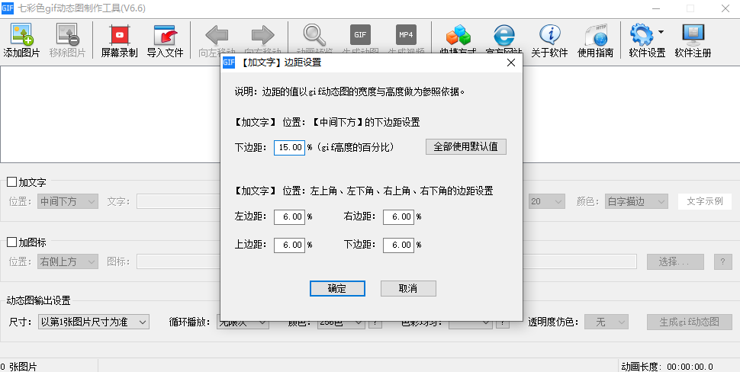740x372 pixels.
Task: Open the 软件设置 dropdown arrow
Action: pyautogui.click(x=661, y=33)
